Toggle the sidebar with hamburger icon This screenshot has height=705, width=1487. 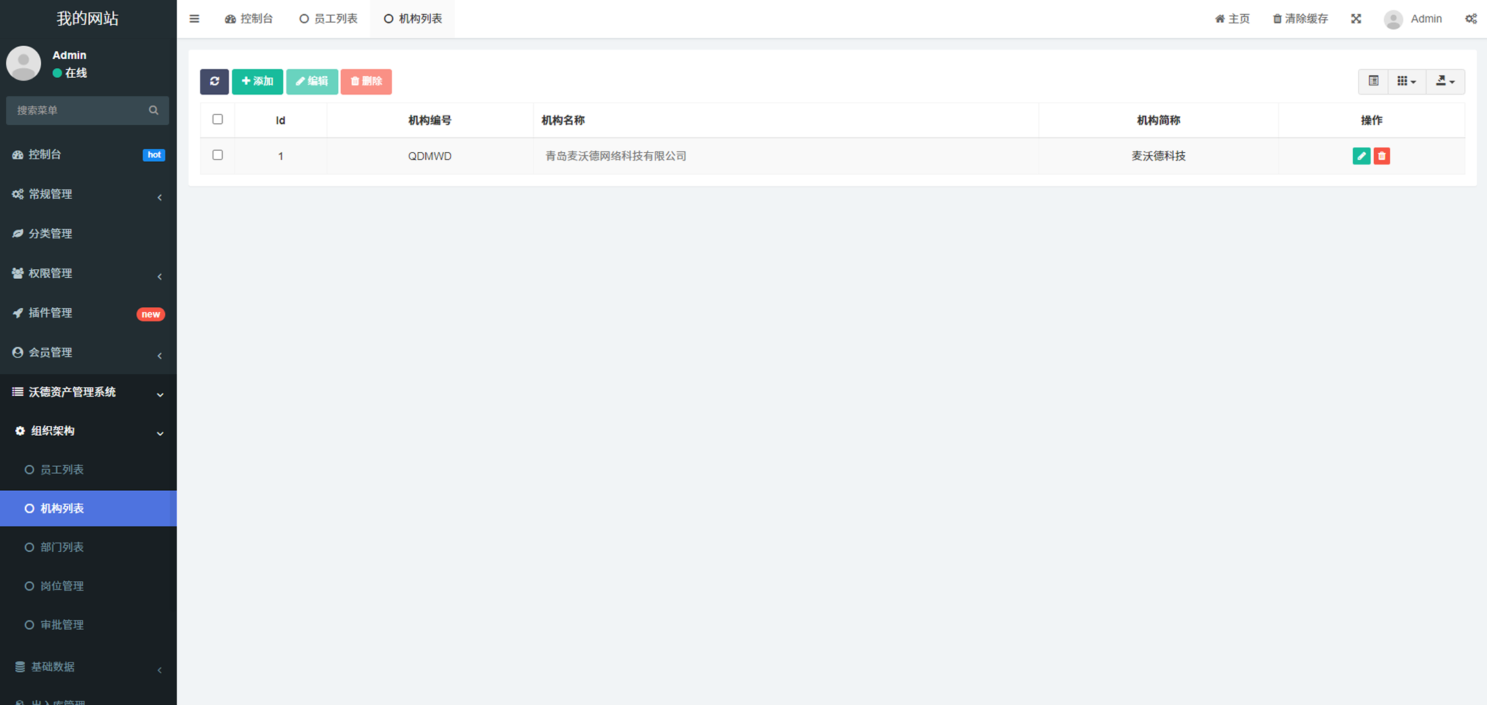194,19
